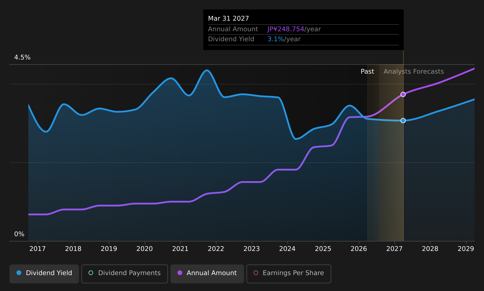Click the 2017 x-axis label
Image resolution: width=484 pixels, height=291 pixels.
(x=37, y=249)
